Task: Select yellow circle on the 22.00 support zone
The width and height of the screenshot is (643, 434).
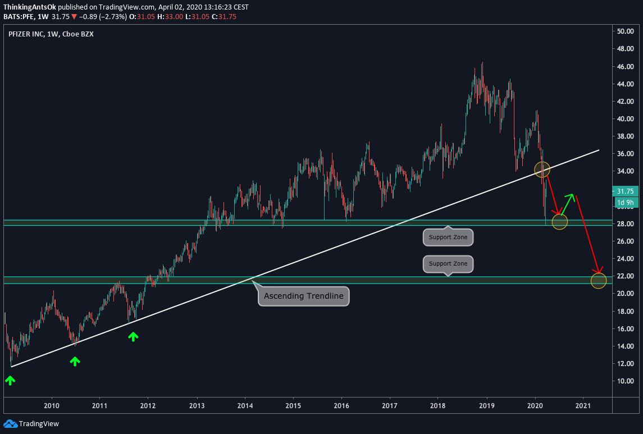Action: pyautogui.click(x=599, y=280)
